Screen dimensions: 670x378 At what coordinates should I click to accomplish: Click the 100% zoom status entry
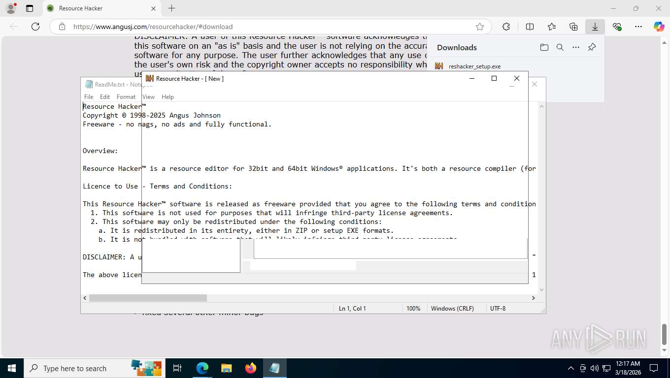point(413,309)
